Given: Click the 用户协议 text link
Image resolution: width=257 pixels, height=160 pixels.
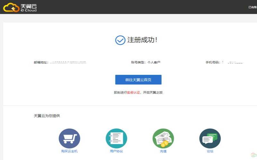Looking at the screenshot, I should [116, 151].
